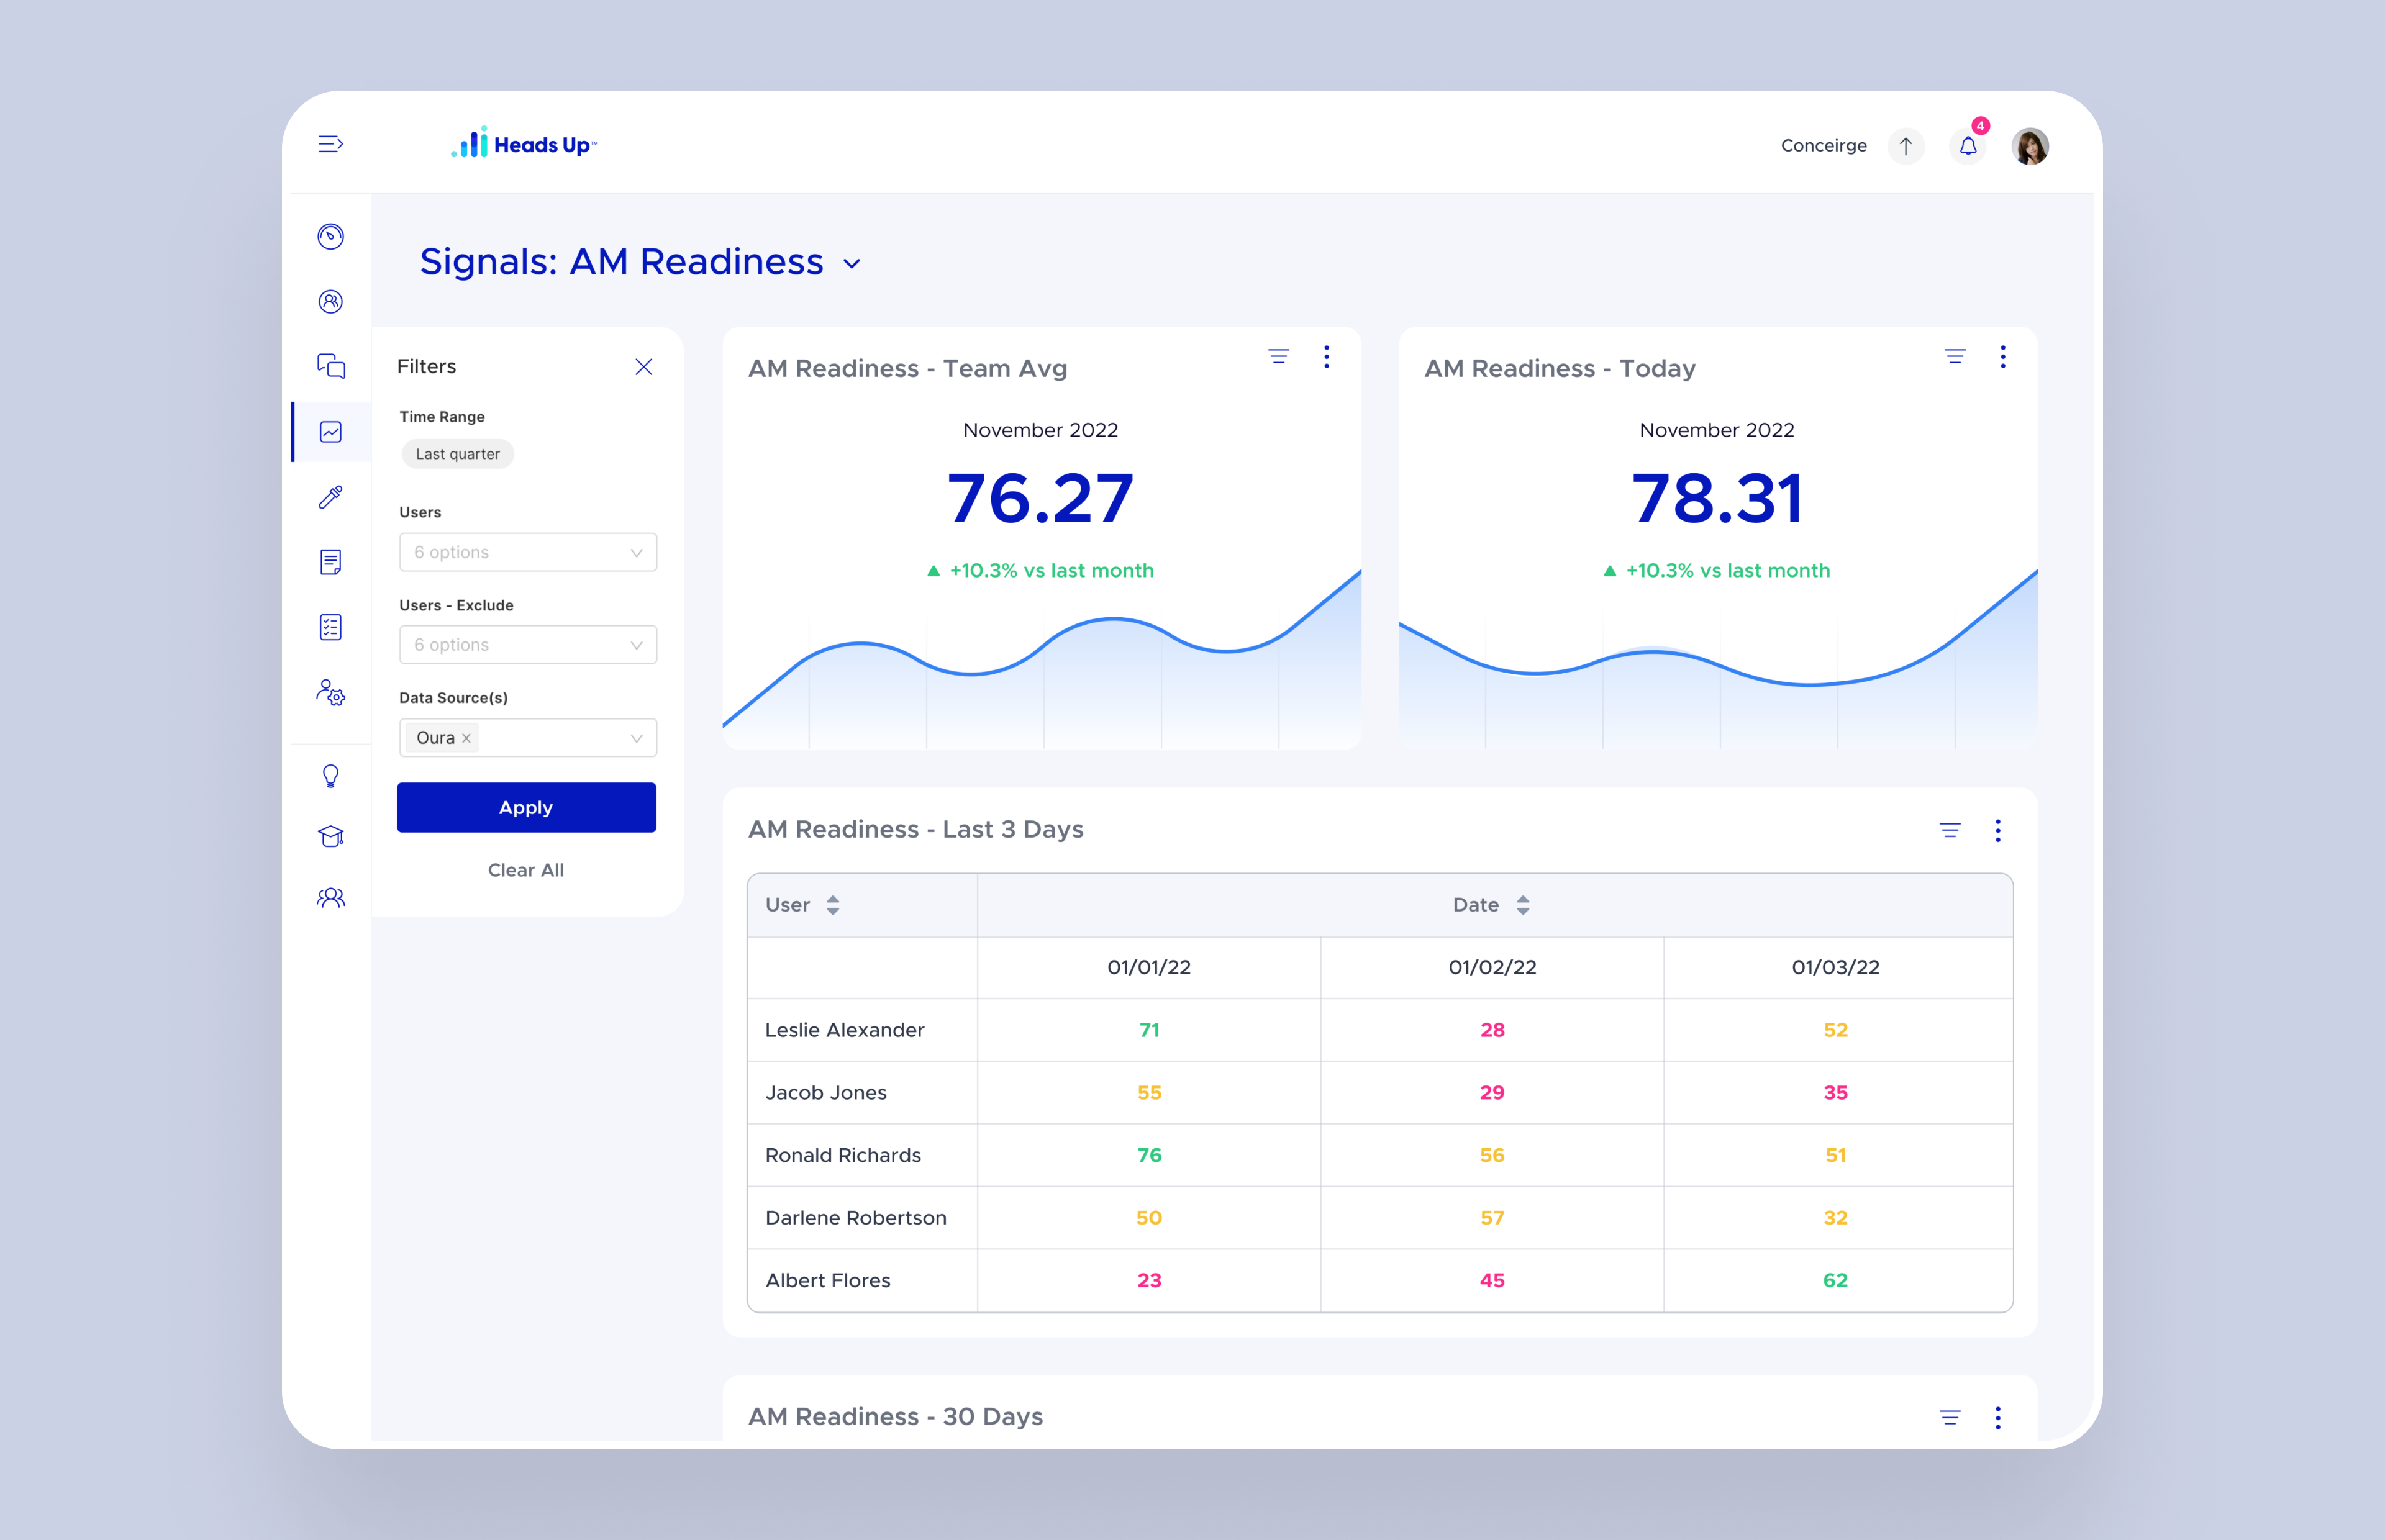Open the user settings gear sidebar icon
The image size is (2385, 1540).
331,692
